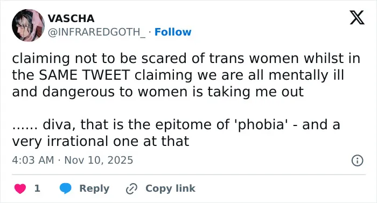Screen dimensions: 377x203
Task: Visit the @INFRAREDGOTH_ handle link
Action: 96,32
